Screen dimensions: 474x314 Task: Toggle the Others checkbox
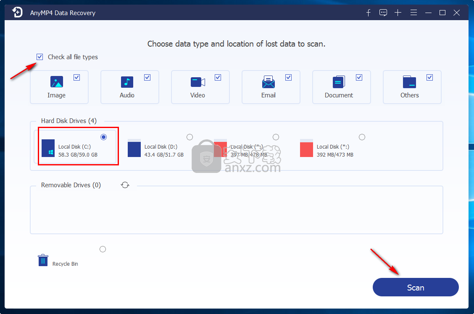point(429,78)
